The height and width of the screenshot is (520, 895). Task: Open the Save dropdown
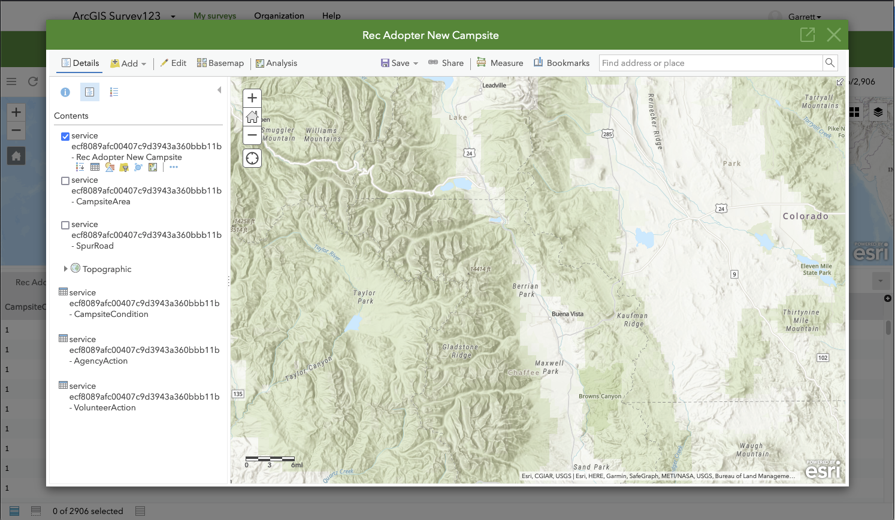click(x=400, y=63)
